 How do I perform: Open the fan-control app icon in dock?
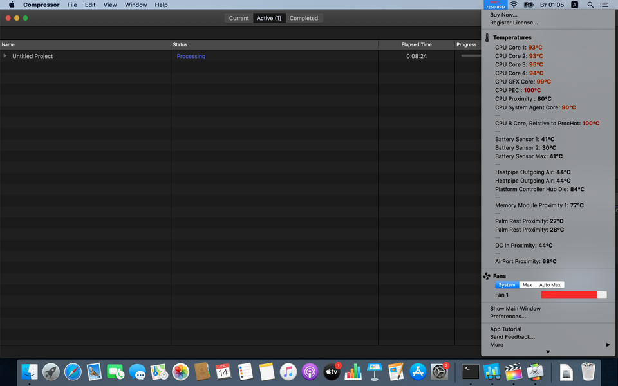pos(492,371)
